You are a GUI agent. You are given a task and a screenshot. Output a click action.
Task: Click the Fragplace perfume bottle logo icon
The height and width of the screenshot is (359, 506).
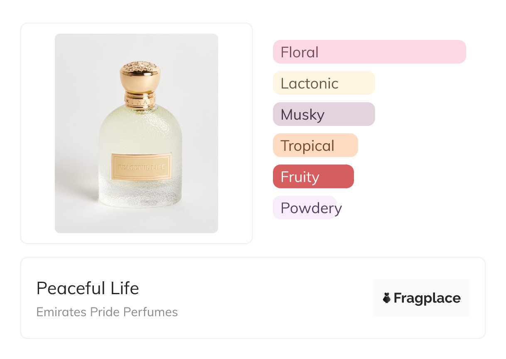point(387,298)
